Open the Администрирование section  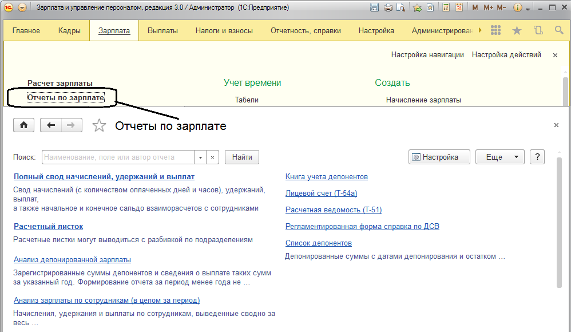(x=442, y=30)
